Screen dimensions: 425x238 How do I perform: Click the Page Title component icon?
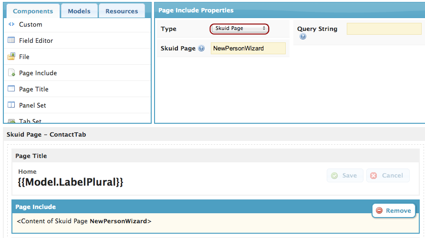tap(11, 89)
